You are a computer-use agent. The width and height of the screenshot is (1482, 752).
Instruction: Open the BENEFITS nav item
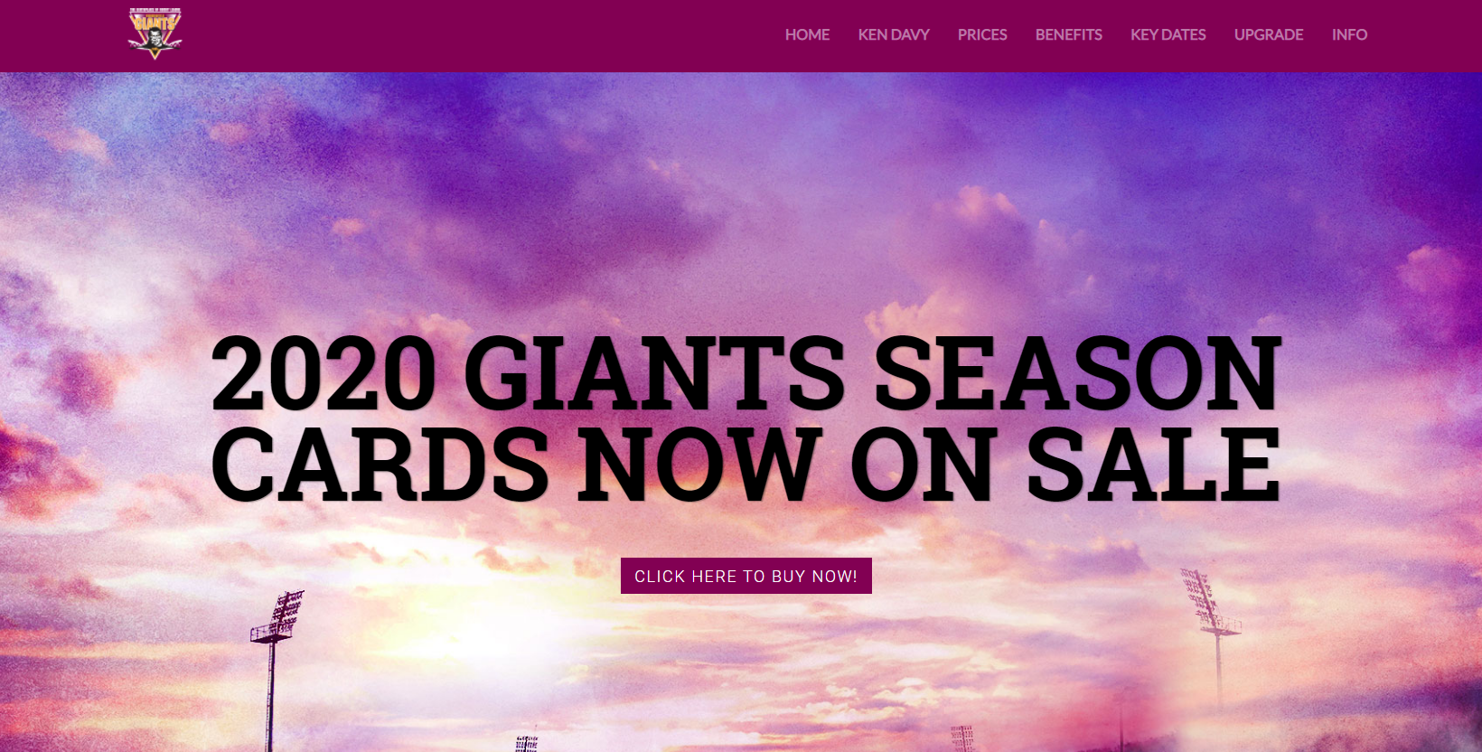pos(1068,34)
